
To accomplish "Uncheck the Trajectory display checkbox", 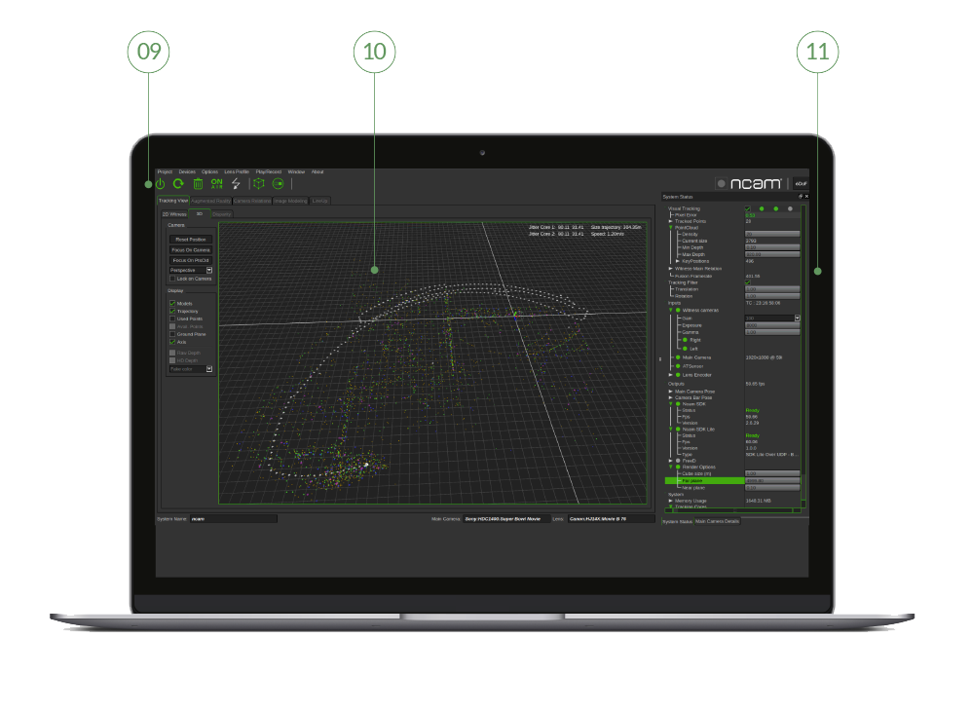I will (172, 311).
